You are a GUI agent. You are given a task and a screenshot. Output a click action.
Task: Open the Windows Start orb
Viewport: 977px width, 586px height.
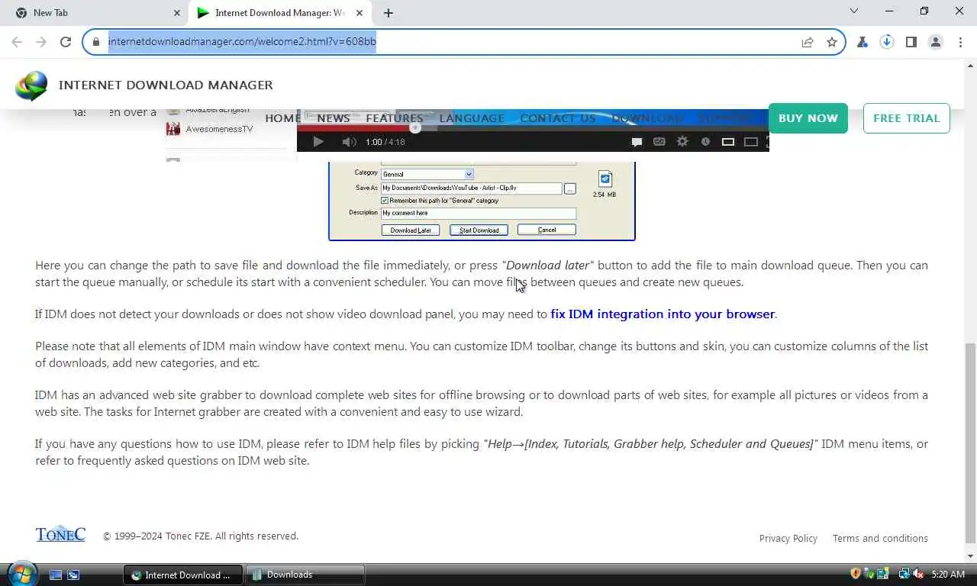[22, 574]
